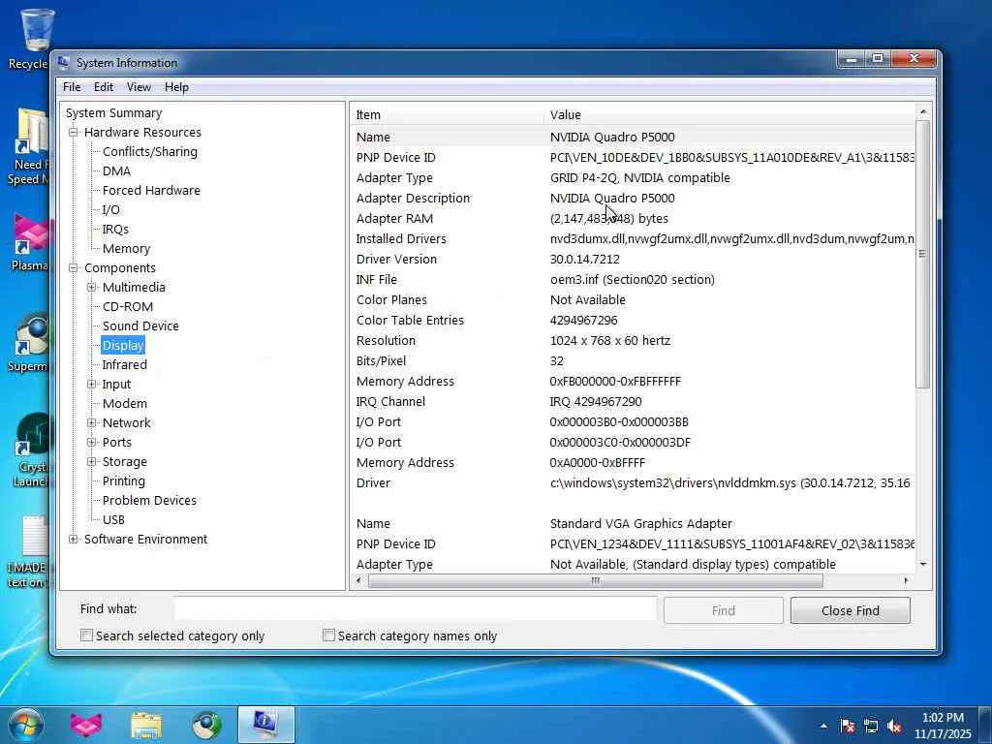Open the I MADE text document on desktop
992x744 pixels.
tap(26, 551)
